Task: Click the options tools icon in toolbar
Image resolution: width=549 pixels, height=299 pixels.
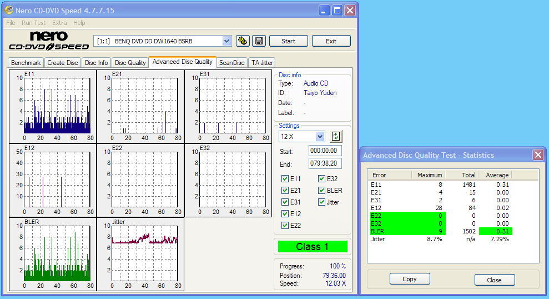Action: [243, 41]
